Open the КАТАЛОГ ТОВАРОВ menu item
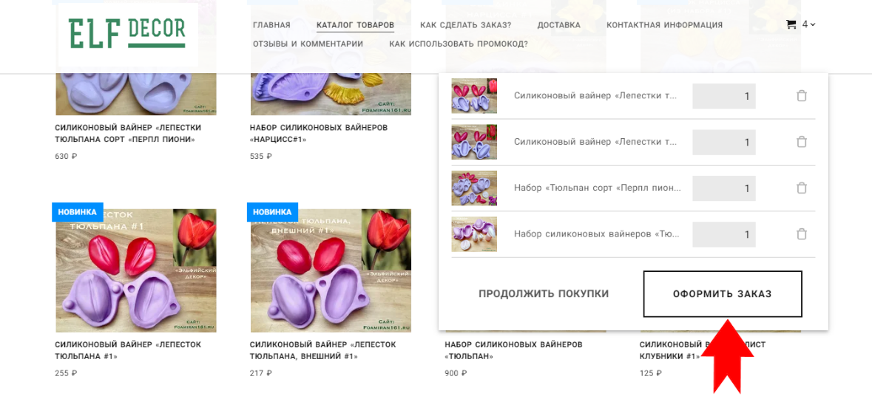 coord(355,25)
